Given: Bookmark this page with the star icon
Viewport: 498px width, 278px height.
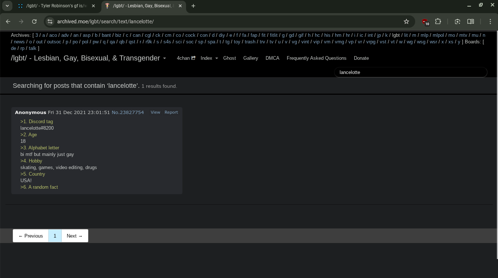Looking at the screenshot, I should (406, 21).
